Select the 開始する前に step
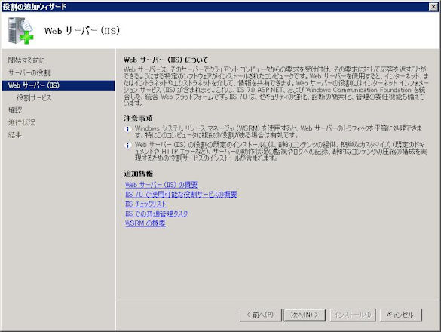The height and width of the screenshot is (332, 441). [x=26, y=60]
